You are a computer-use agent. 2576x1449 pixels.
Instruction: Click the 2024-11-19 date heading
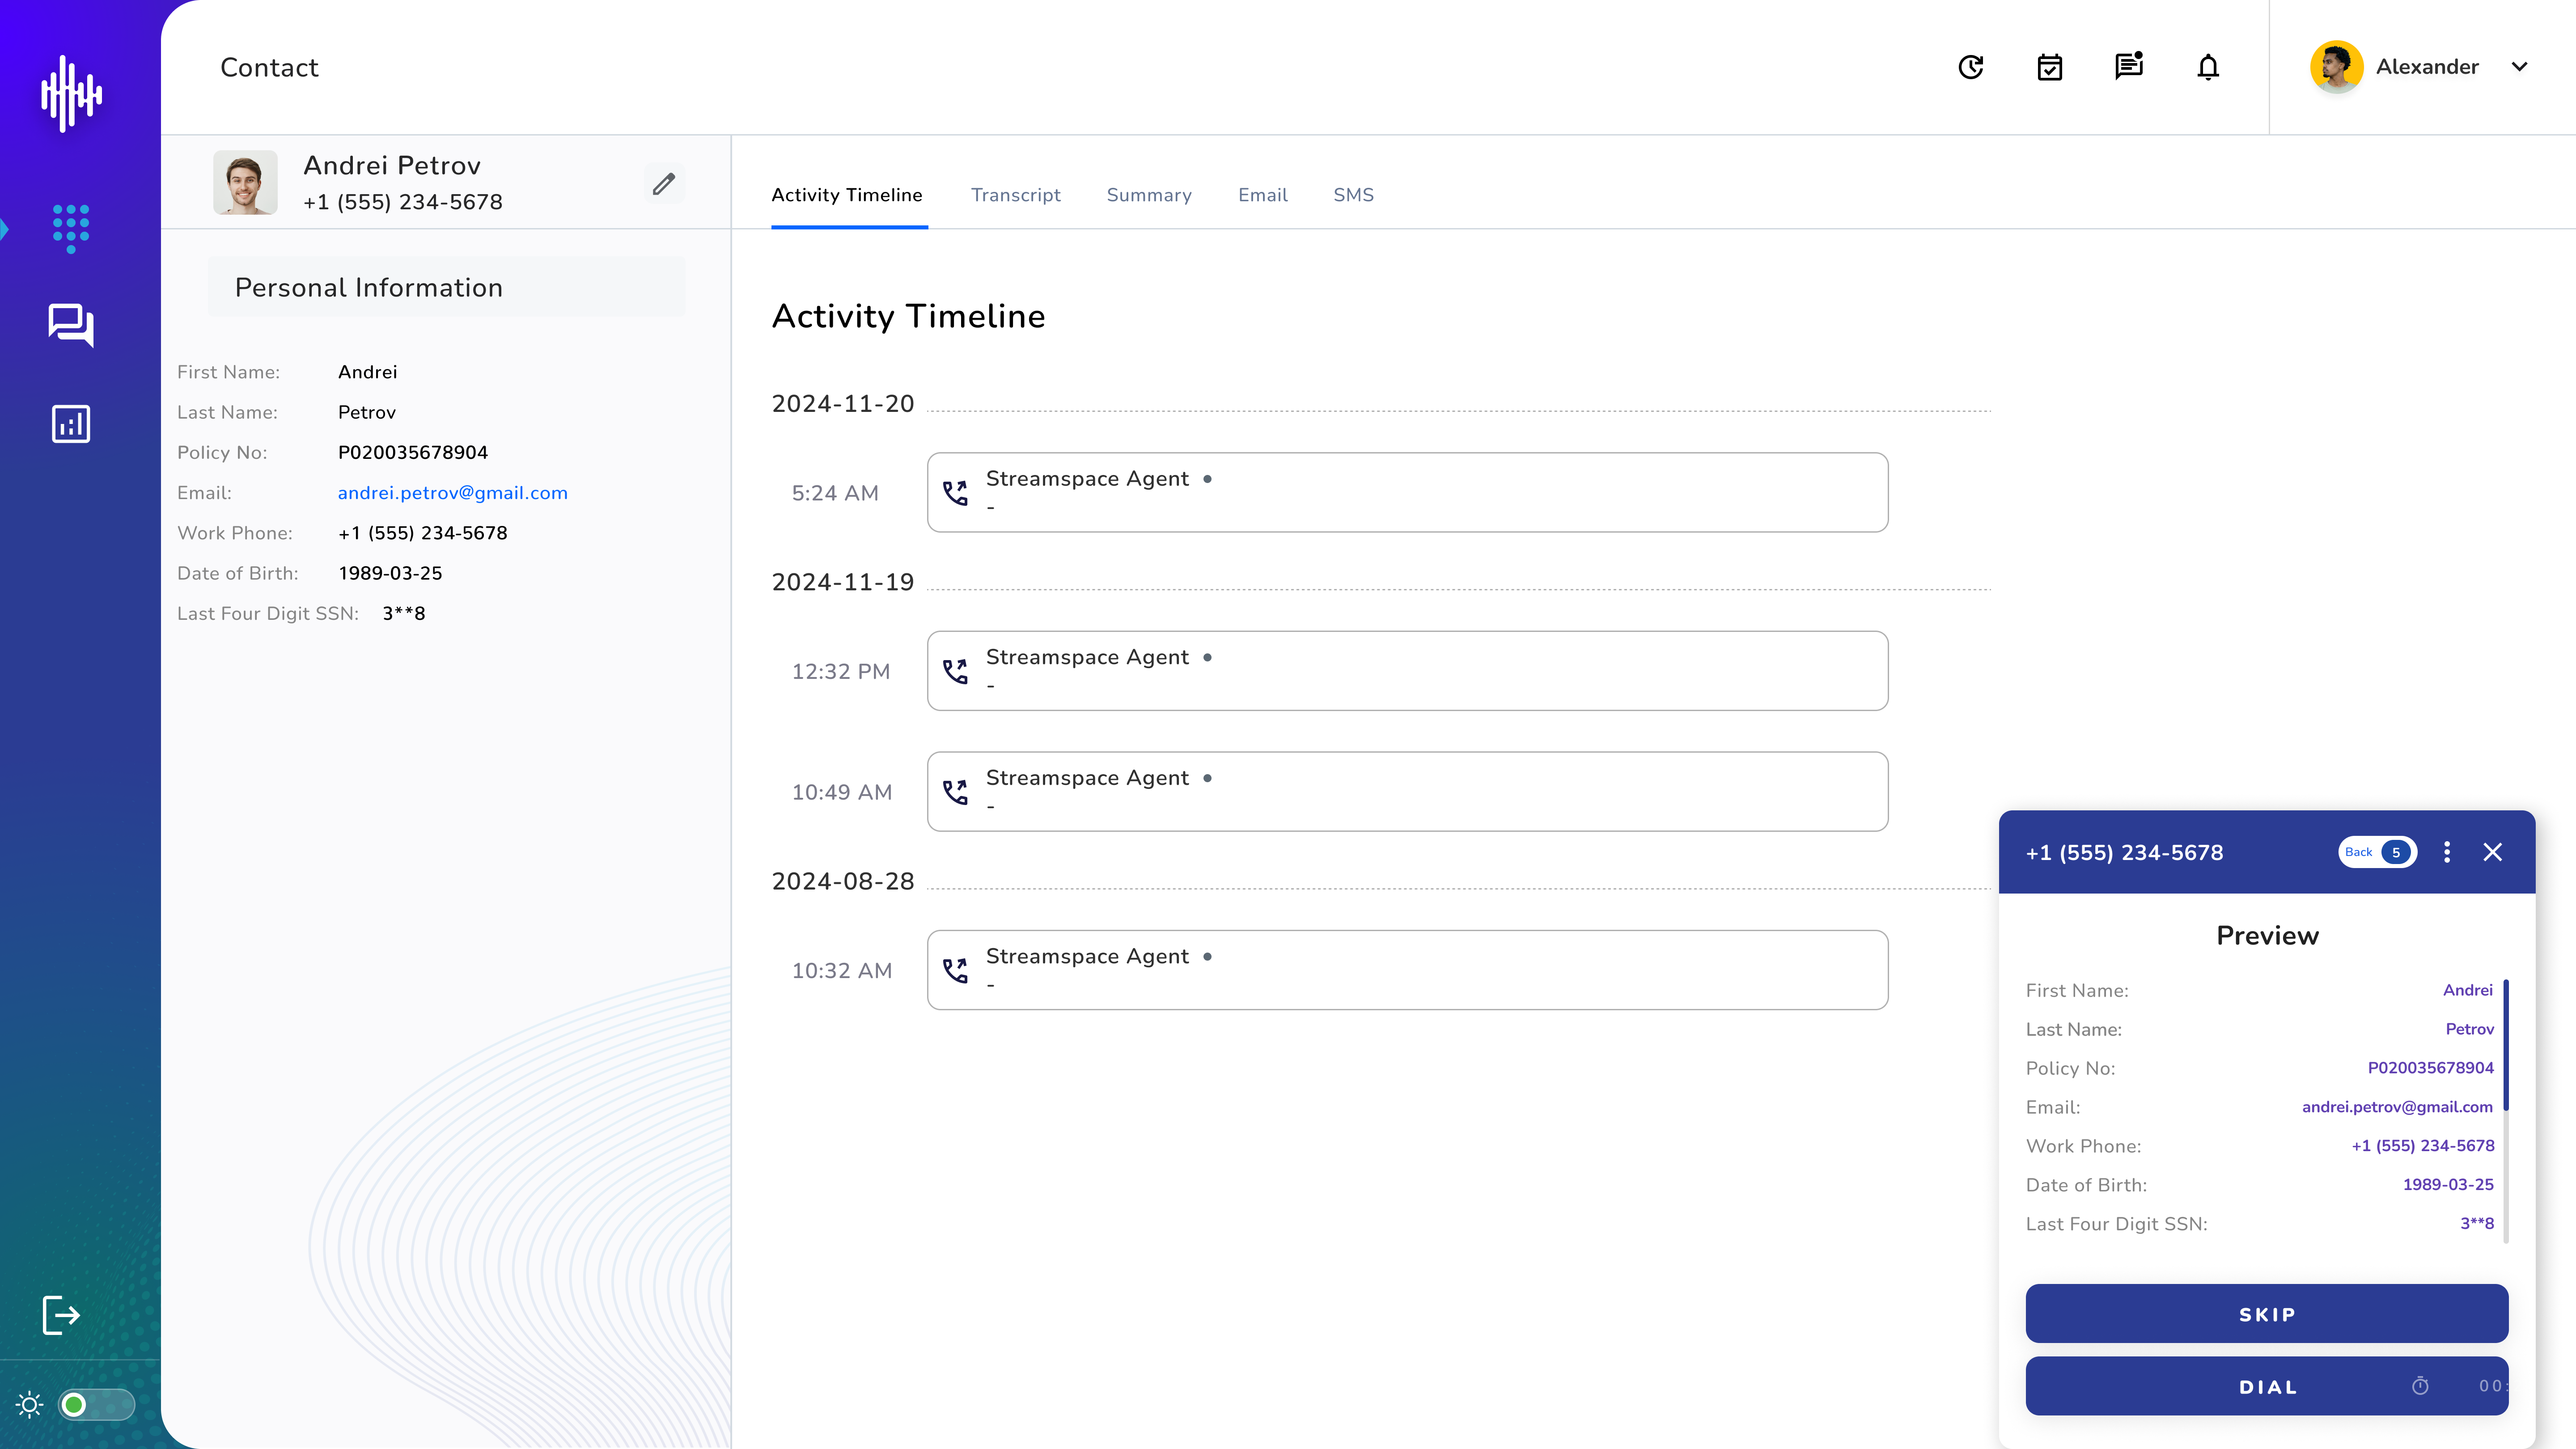click(843, 582)
